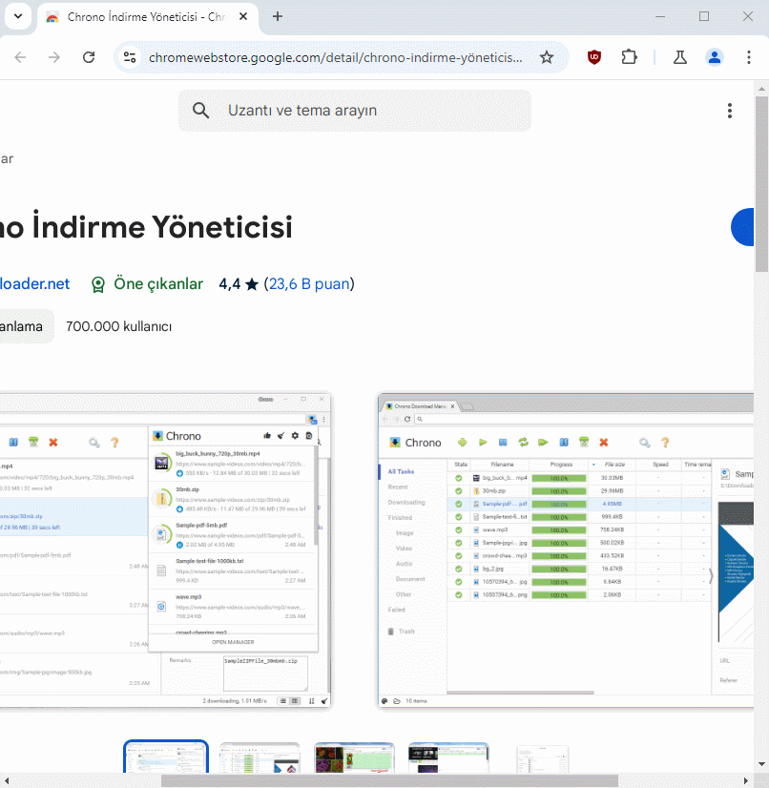
Task: Reload the page with the refresh icon
Action: click(89, 57)
